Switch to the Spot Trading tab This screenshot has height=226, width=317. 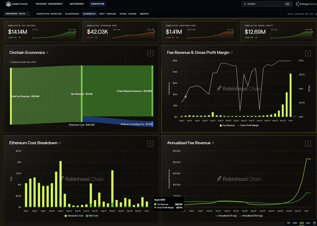107,14
